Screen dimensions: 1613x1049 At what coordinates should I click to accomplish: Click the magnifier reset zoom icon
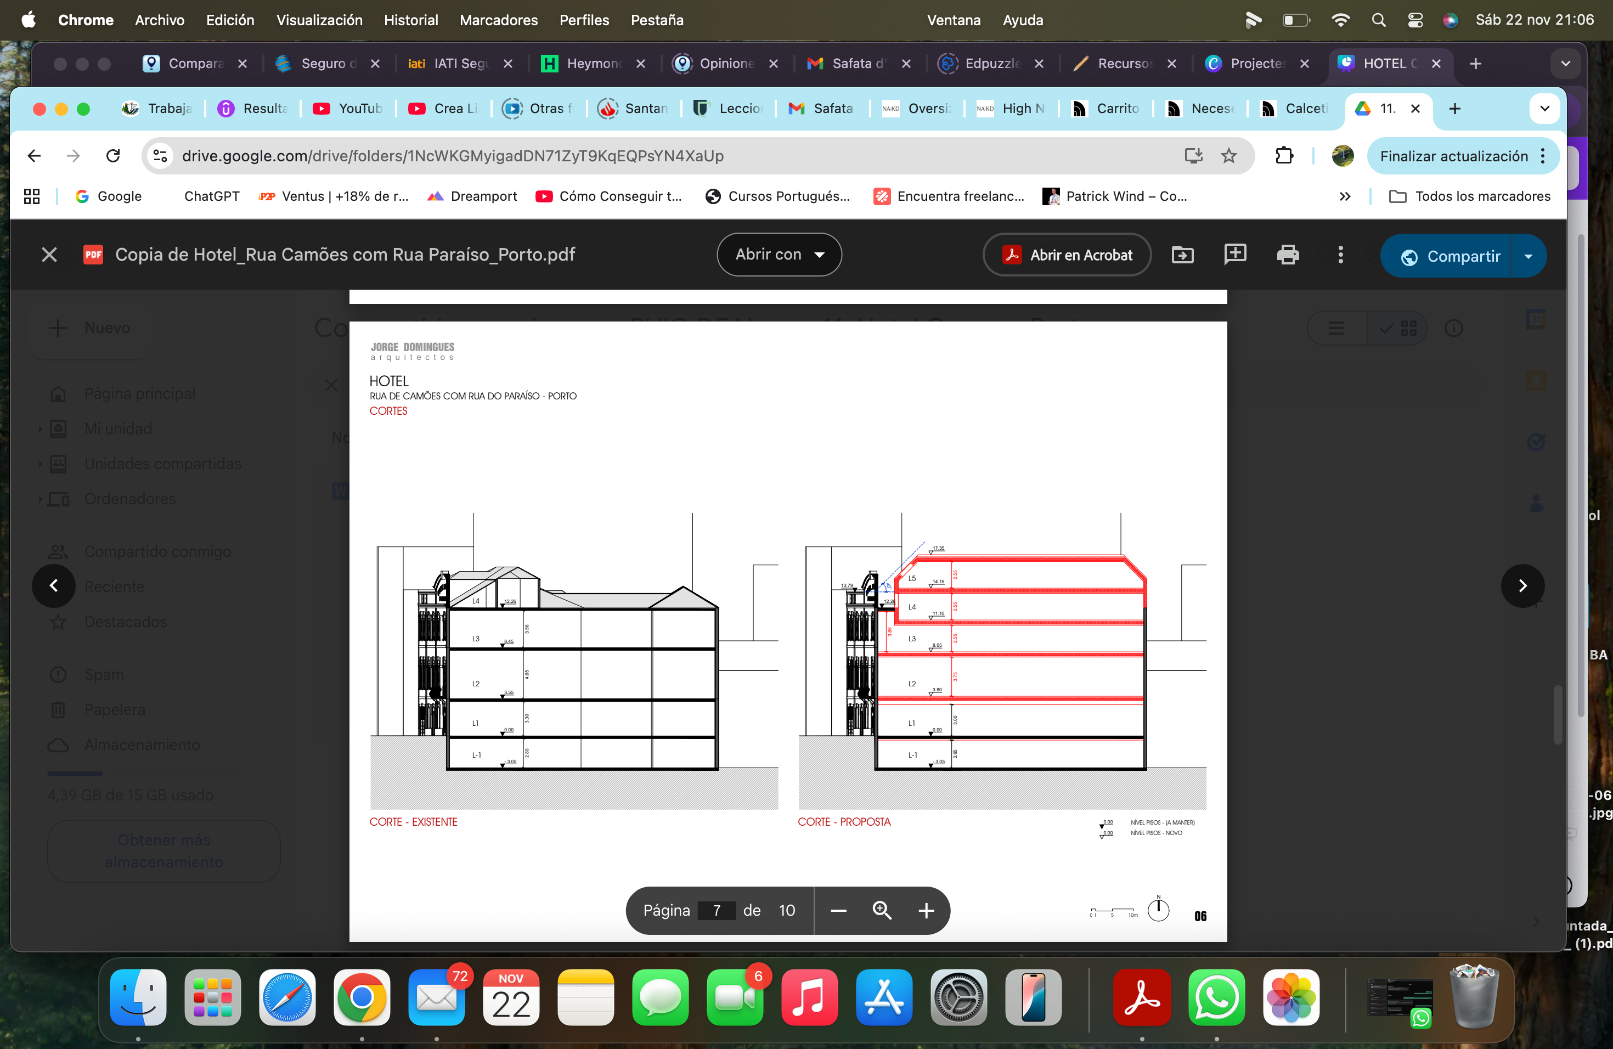(882, 910)
